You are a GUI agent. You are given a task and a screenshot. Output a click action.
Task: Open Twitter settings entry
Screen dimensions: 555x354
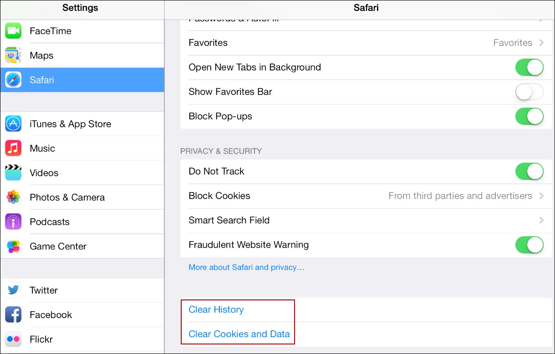[44, 290]
